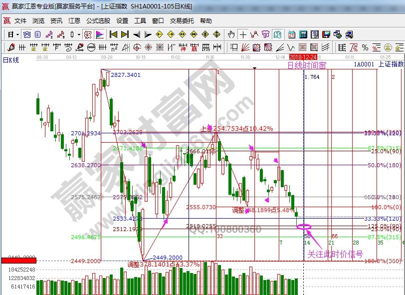
Task: Open the calculator tool
Action: tap(303, 34)
